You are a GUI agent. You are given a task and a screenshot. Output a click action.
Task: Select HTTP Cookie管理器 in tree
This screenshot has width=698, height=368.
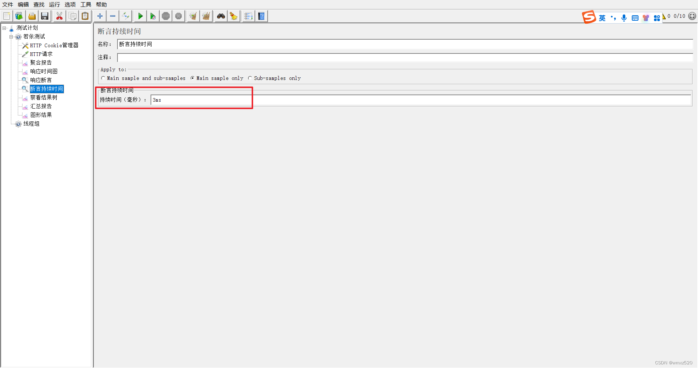pos(54,45)
